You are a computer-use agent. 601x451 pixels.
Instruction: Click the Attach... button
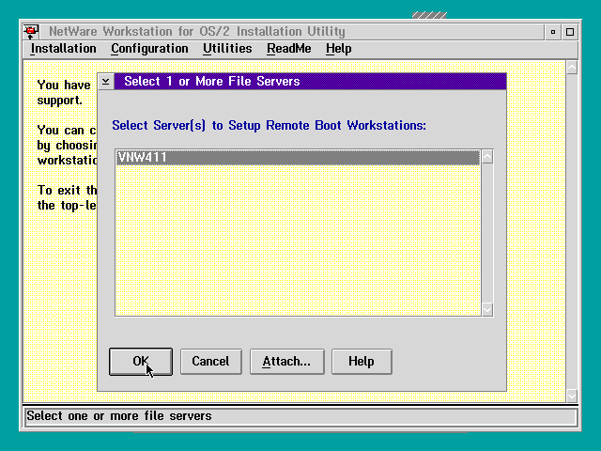[x=286, y=361]
